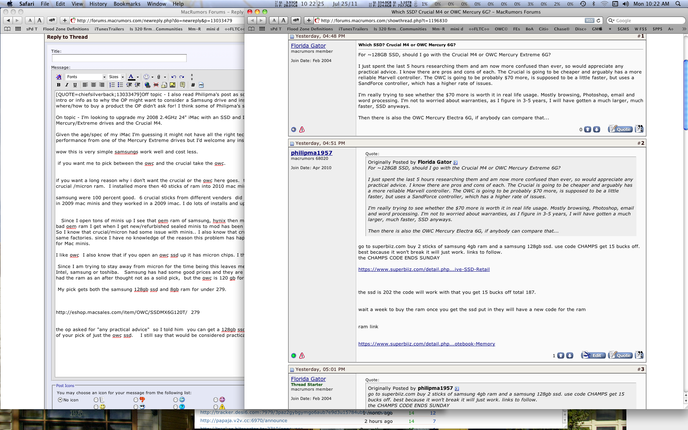Open the Bookmarks menu

pyautogui.click(x=127, y=4)
